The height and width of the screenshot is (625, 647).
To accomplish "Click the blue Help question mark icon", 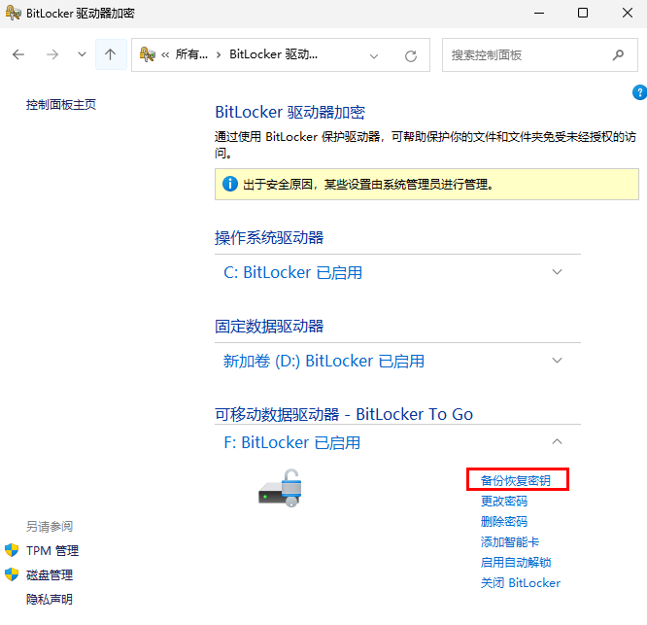I will point(639,92).
